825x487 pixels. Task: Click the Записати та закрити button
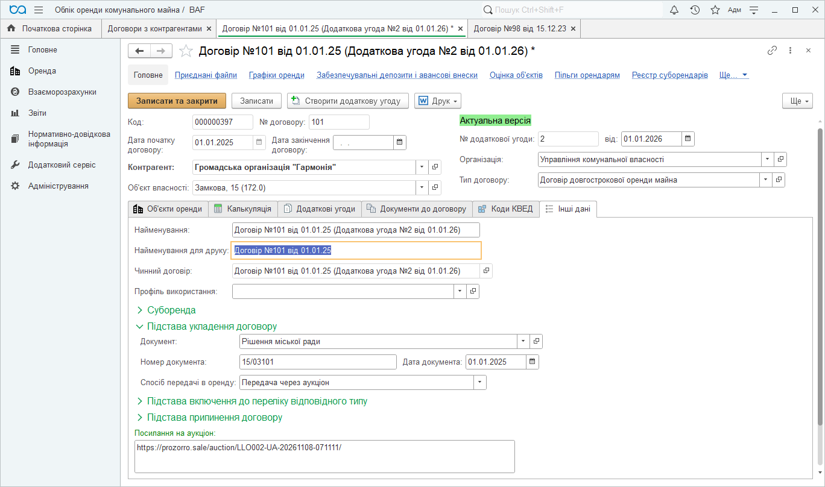tap(177, 101)
